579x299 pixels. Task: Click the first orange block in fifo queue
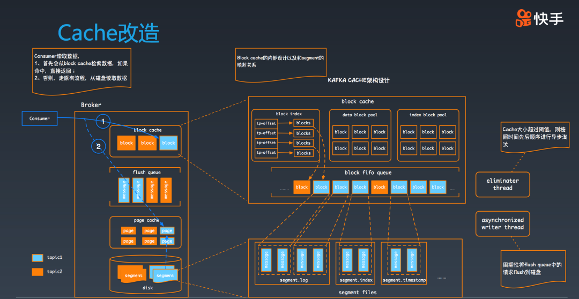302,187
